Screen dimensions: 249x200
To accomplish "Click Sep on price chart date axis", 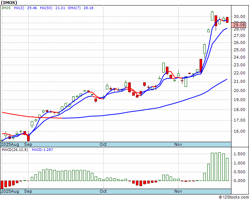I will (28, 144).
